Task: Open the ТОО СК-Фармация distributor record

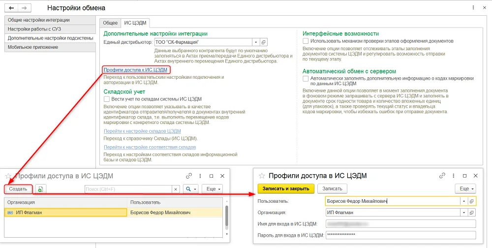Action: pyautogui.click(x=264, y=42)
